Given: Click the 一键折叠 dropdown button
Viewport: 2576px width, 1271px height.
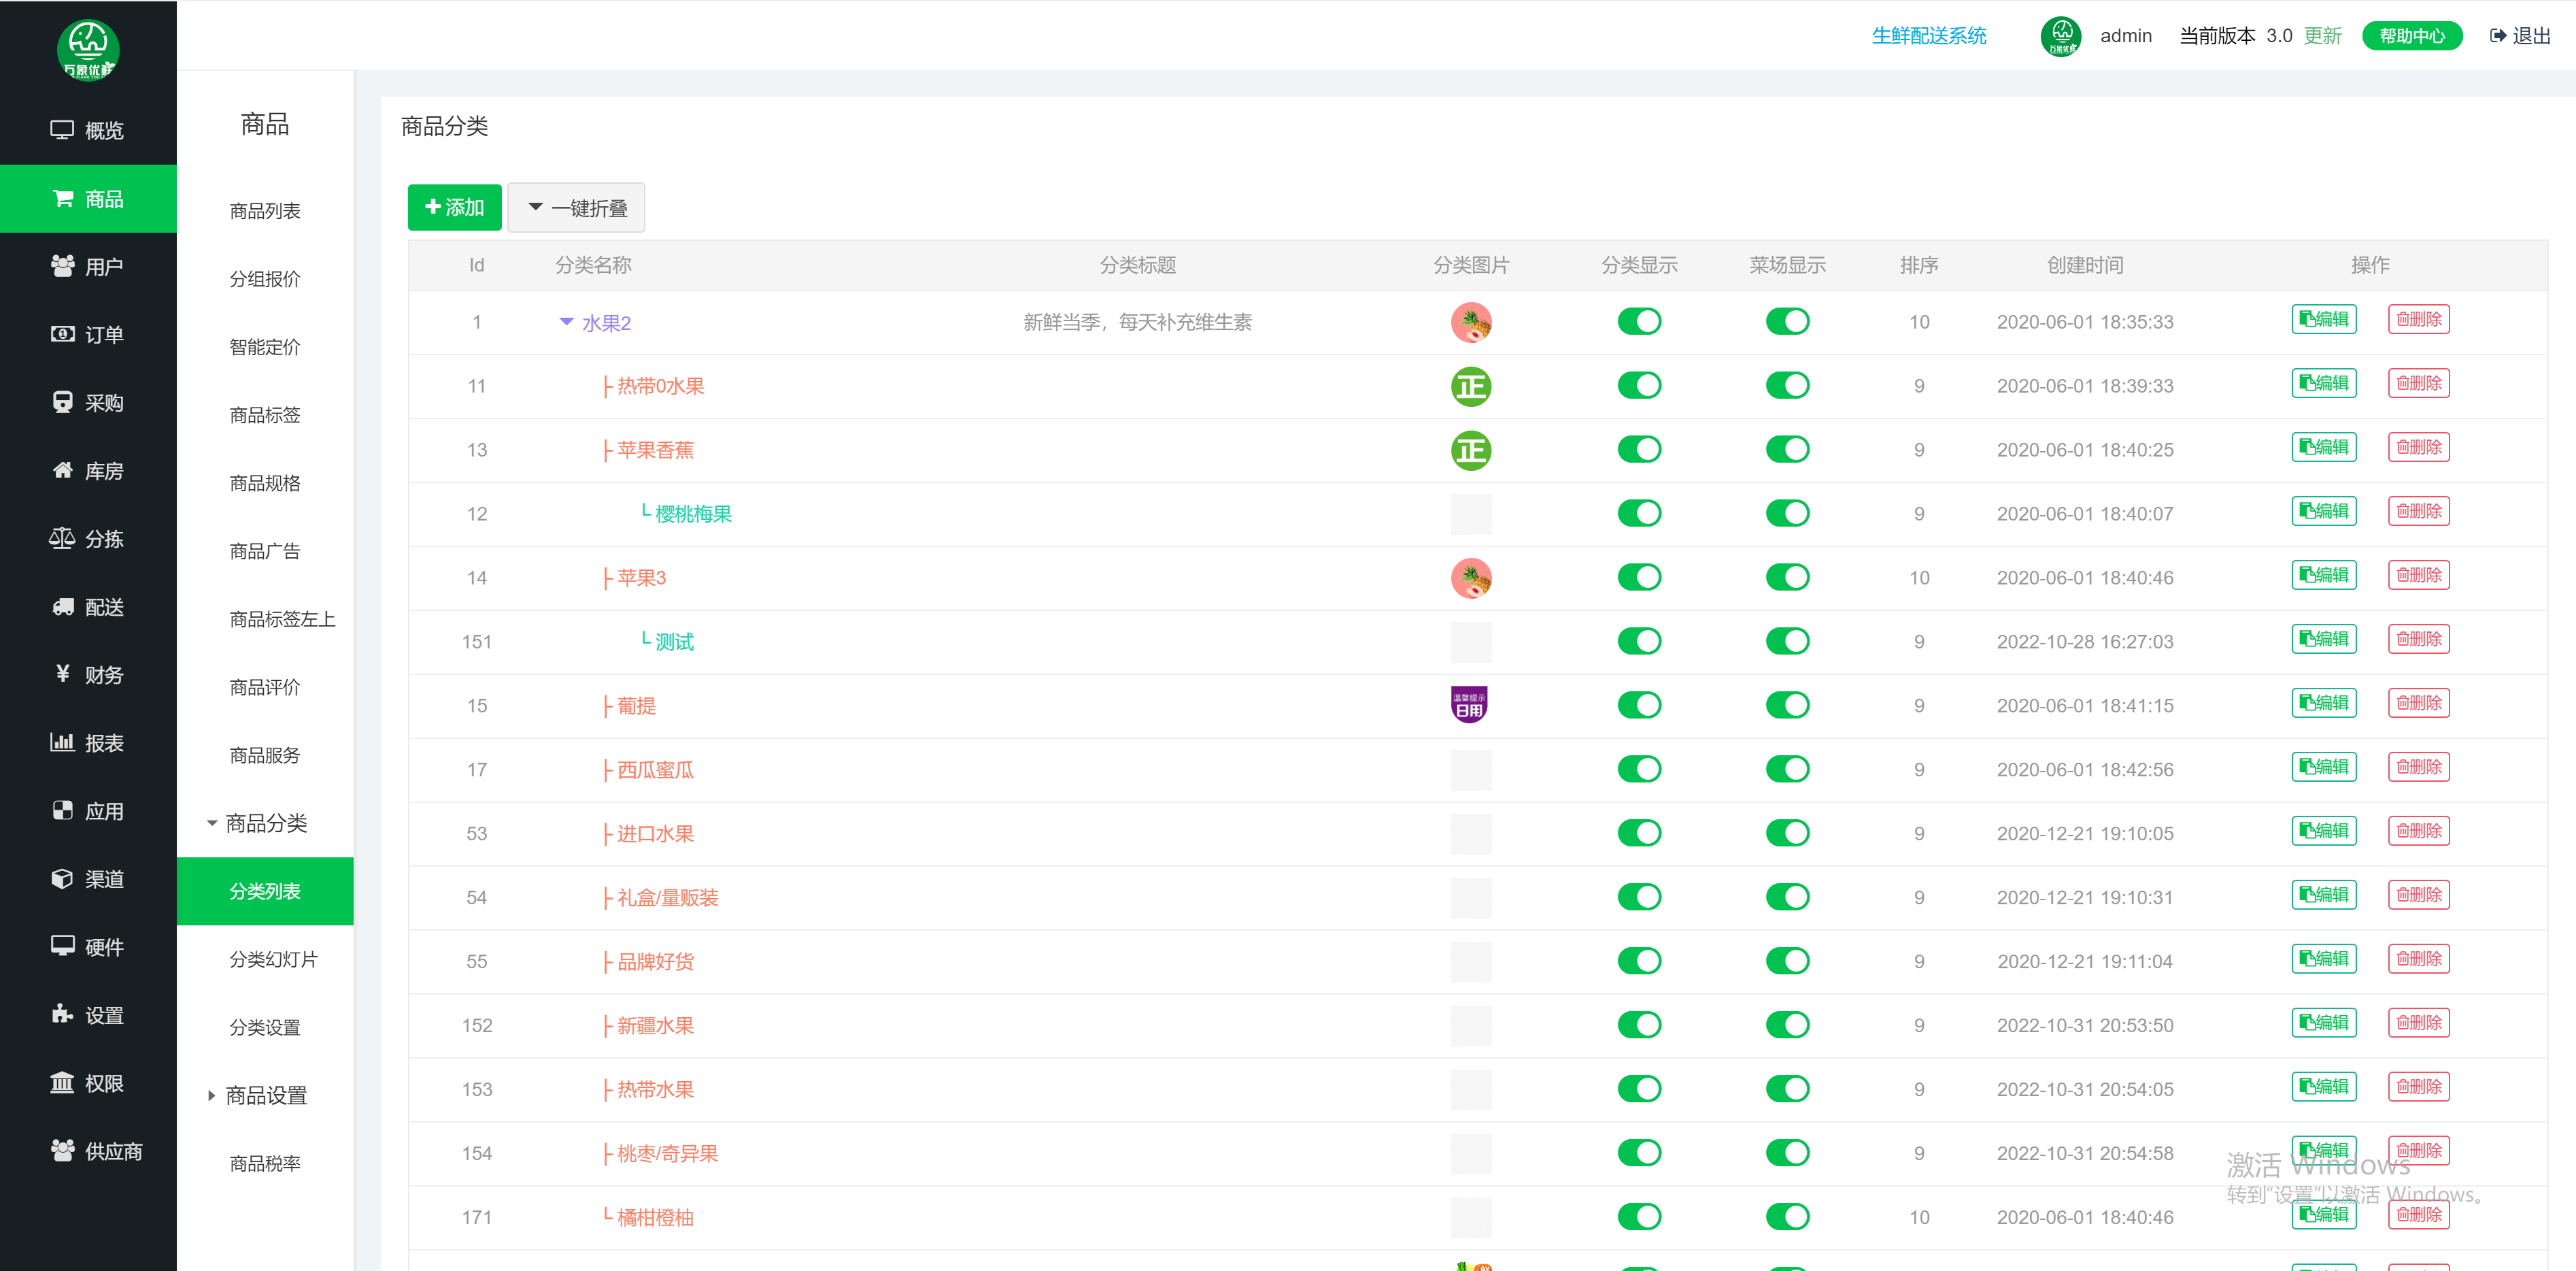Looking at the screenshot, I should tap(576, 208).
